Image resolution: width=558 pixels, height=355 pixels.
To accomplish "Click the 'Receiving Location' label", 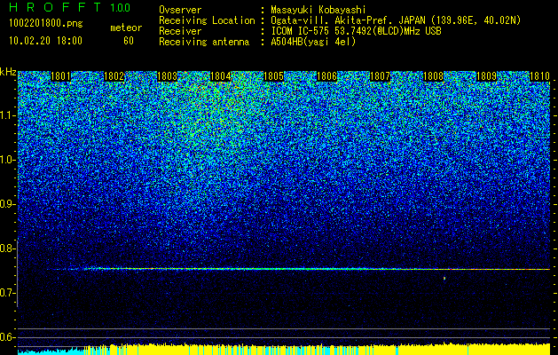I will click(207, 20).
